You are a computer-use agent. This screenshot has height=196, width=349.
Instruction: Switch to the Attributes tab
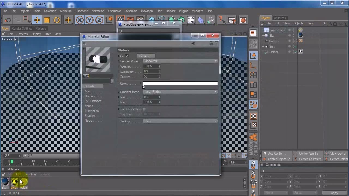tap(280, 18)
